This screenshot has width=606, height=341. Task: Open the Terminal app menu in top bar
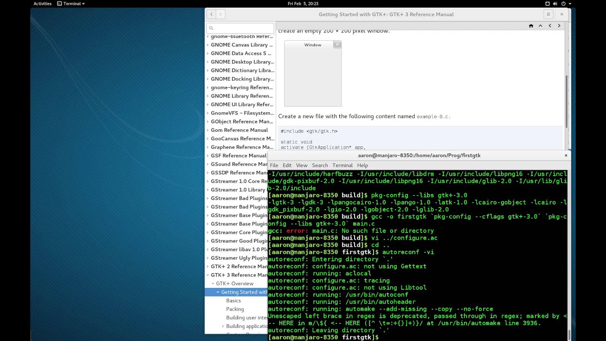[71, 3]
